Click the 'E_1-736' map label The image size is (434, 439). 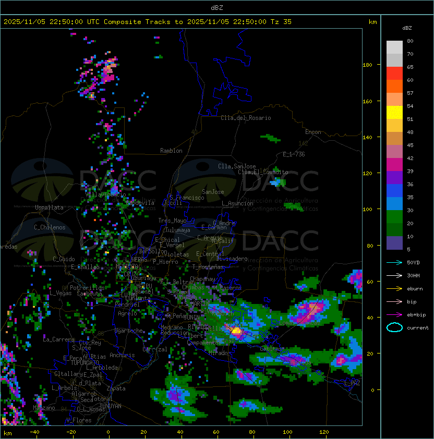coord(294,154)
